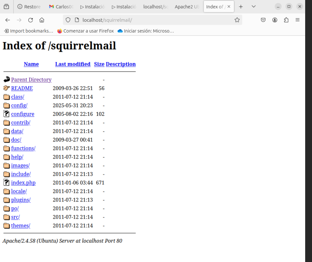Close the Index of tab
Screen dimensions: 312x262
coord(229,7)
